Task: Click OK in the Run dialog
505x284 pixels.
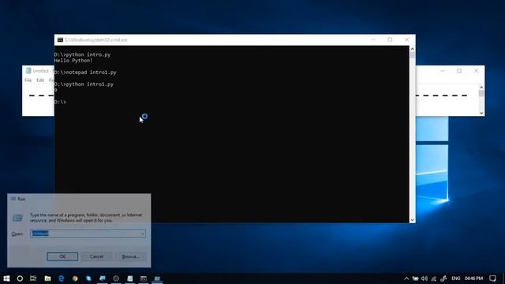Action: [62, 256]
